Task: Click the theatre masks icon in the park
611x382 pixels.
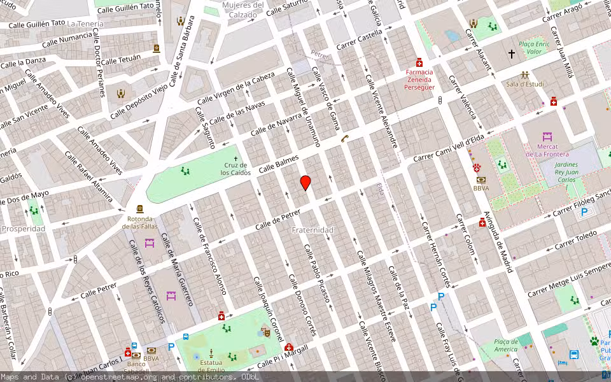Action: 267,332
